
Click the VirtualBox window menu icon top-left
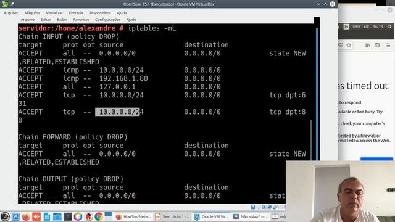pyautogui.click(x=5, y=4)
